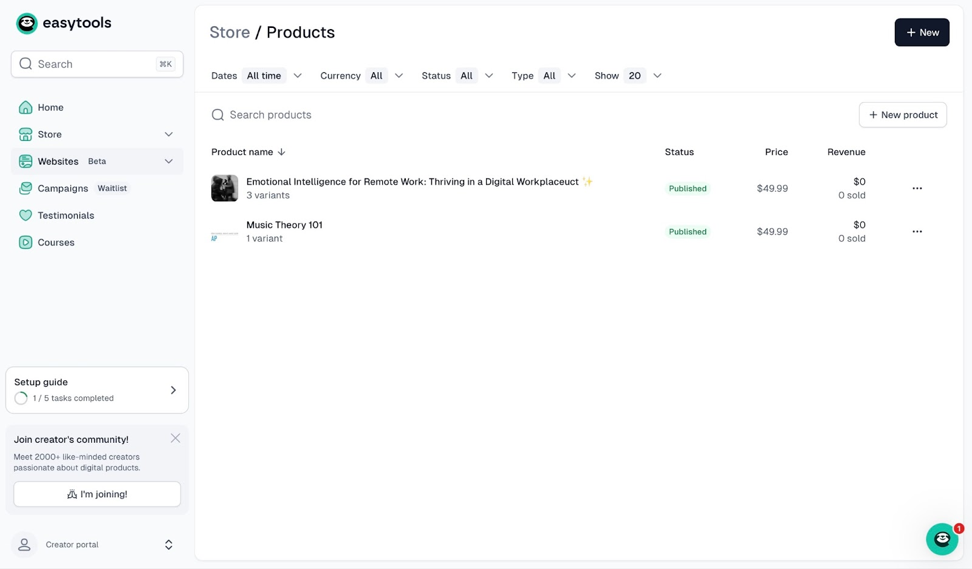This screenshot has width=972, height=569.
Task: Click the Campaigns envelope icon
Action: pos(26,188)
